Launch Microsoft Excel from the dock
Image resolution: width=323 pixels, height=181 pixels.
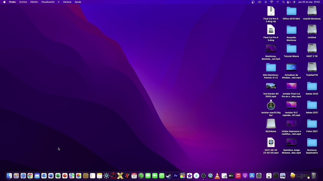click(x=58, y=176)
